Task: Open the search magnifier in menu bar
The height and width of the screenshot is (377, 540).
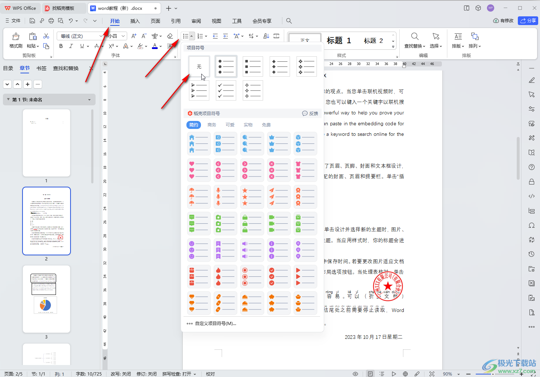Action: point(289,21)
